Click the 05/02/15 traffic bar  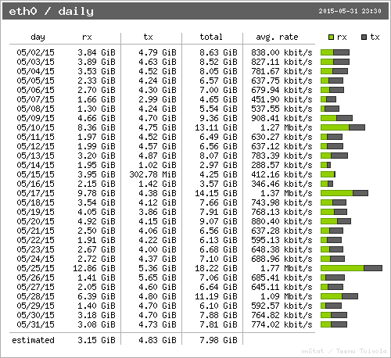pyautogui.click(x=335, y=52)
